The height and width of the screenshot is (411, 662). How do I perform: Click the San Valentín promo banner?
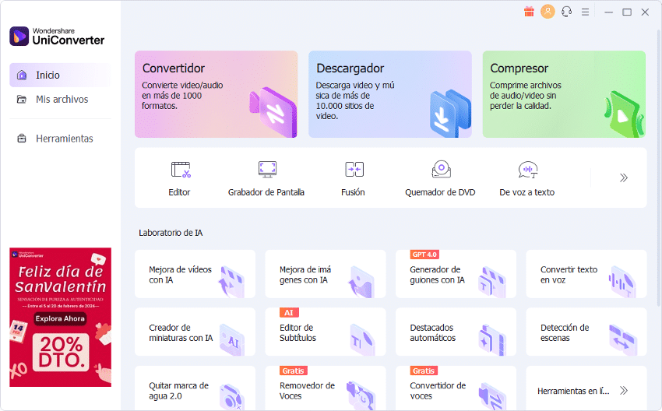click(60, 317)
